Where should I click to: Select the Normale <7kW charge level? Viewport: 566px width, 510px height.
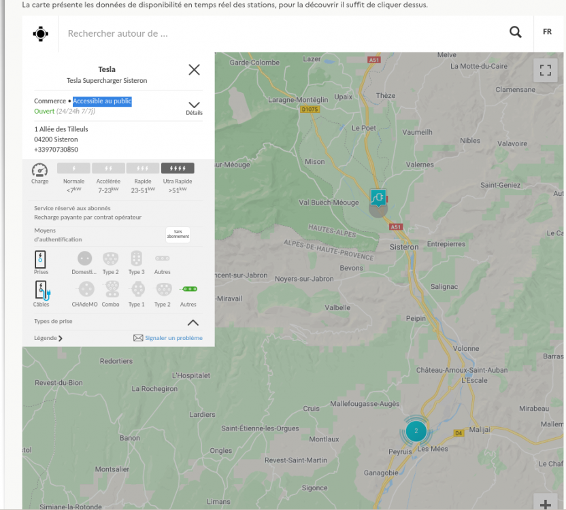click(73, 168)
